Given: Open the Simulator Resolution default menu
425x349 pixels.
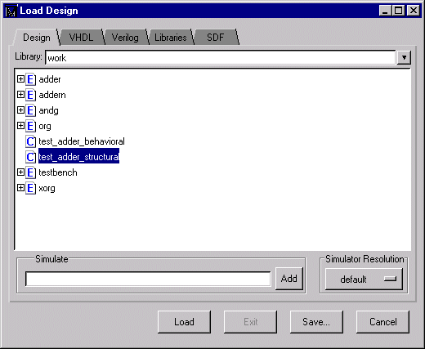Looking at the screenshot, I should click(364, 279).
